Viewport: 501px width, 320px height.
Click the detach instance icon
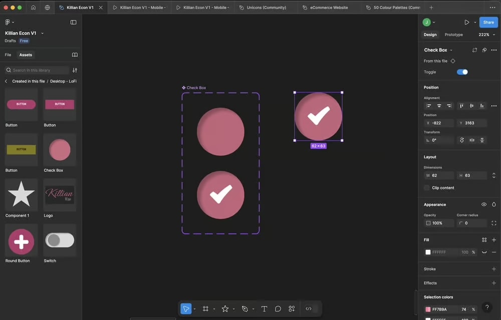(x=474, y=50)
